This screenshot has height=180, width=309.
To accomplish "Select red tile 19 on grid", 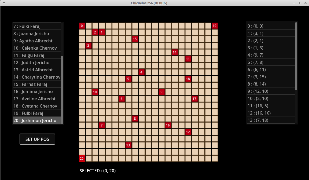I will (215, 26).
